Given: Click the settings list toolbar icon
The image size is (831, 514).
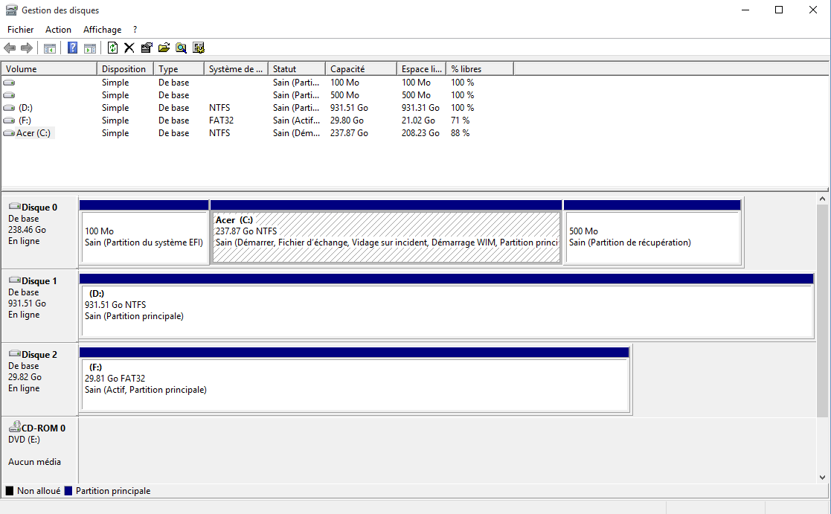Looking at the screenshot, I should tap(199, 48).
